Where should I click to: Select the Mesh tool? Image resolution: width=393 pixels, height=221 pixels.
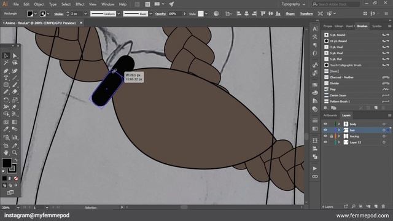point(6,122)
